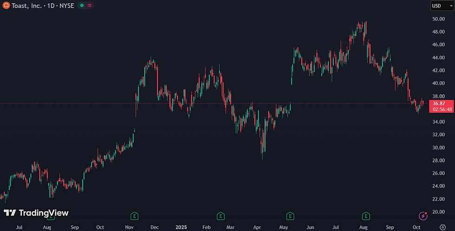The image size is (455, 231).
Task: Click the 46.00 price axis label
Action: [438, 45]
